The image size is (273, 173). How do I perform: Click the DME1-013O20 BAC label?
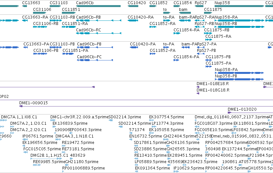click(x=242, y=109)
